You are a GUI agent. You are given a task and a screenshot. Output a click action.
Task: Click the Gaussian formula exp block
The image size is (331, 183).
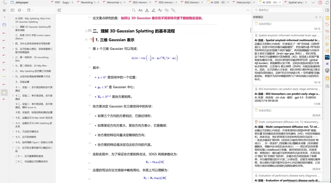pyautogui.click(x=155, y=58)
